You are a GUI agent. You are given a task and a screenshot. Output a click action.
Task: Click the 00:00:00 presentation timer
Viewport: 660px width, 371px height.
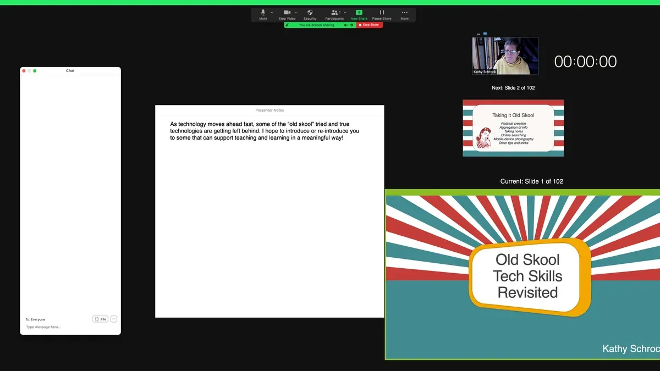pos(585,62)
